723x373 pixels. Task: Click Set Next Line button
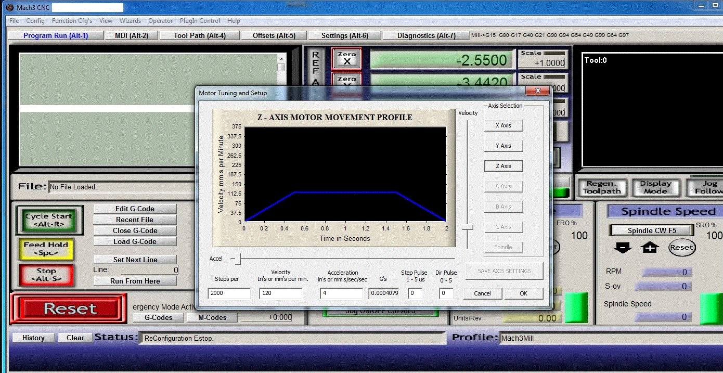(x=135, y=260)
